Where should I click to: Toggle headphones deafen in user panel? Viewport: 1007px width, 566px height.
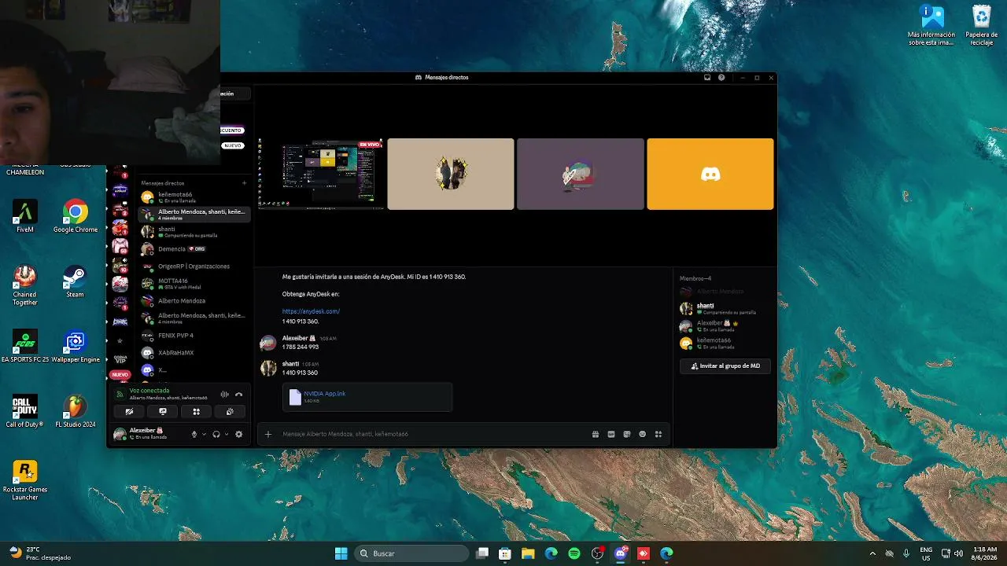click(x=216, y=434)
